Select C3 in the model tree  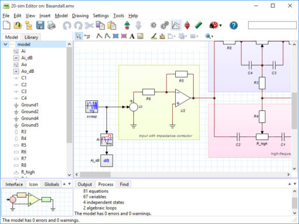point(24,92)
